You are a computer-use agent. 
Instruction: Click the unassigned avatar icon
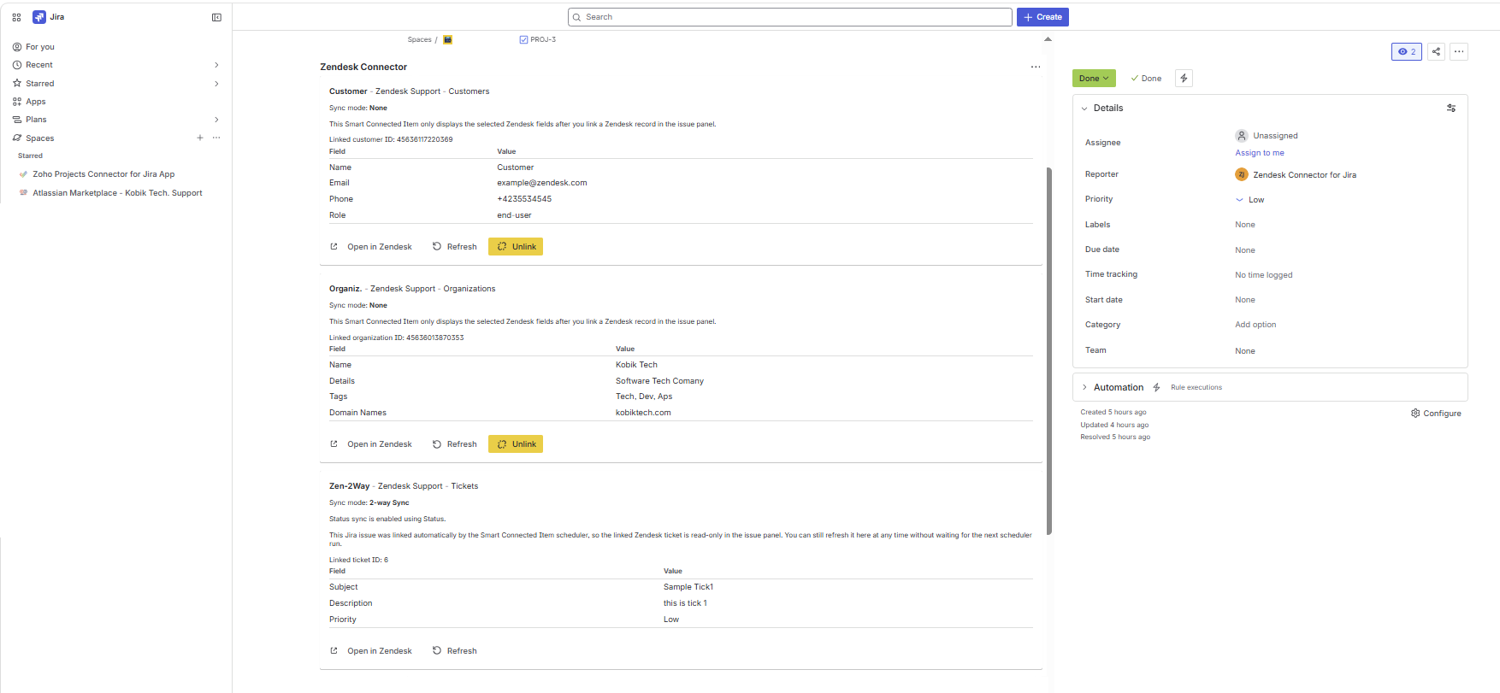tap(1242, 136)
